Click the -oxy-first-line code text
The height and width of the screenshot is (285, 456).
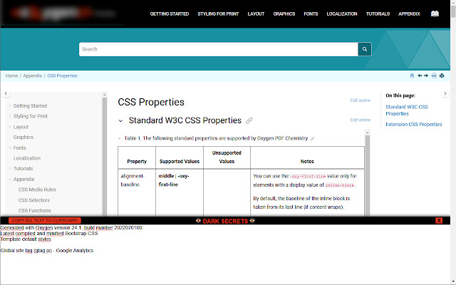click(x=308, y=176)
